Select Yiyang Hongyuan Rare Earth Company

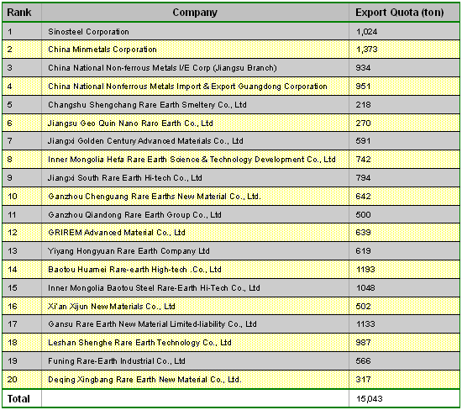coord(129,251)
